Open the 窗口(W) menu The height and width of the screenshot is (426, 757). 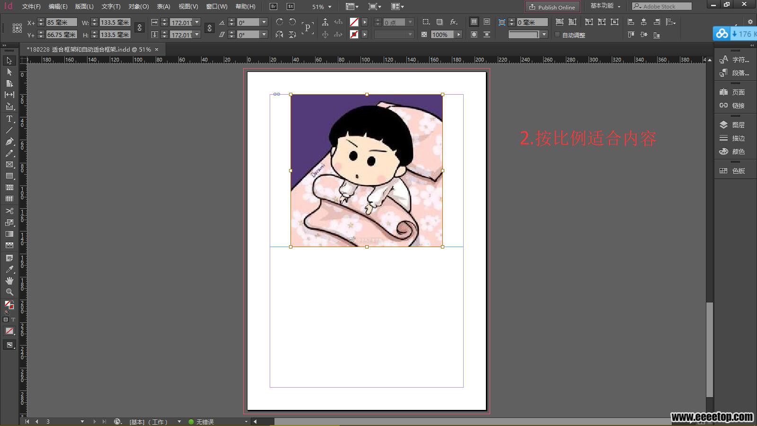(x=217, y=7)
